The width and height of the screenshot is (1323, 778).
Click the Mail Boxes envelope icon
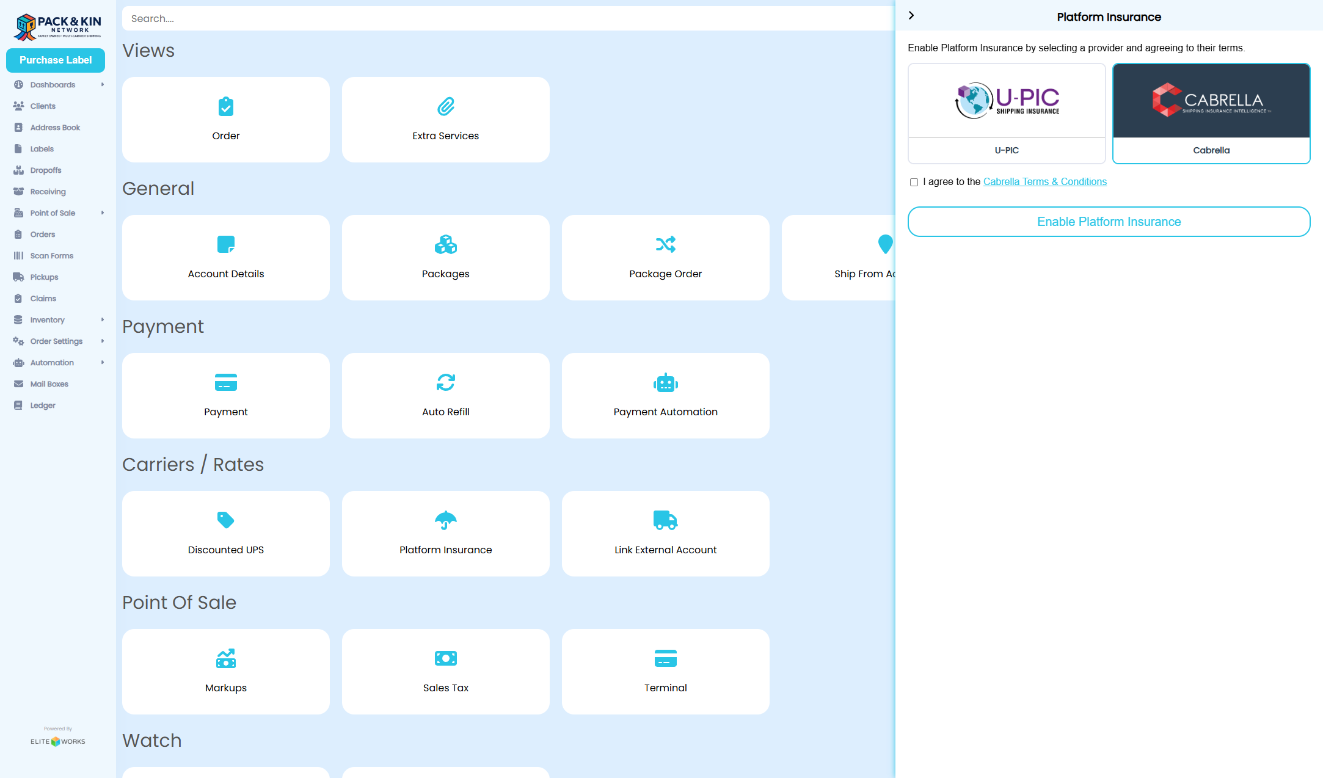(18, 384)
